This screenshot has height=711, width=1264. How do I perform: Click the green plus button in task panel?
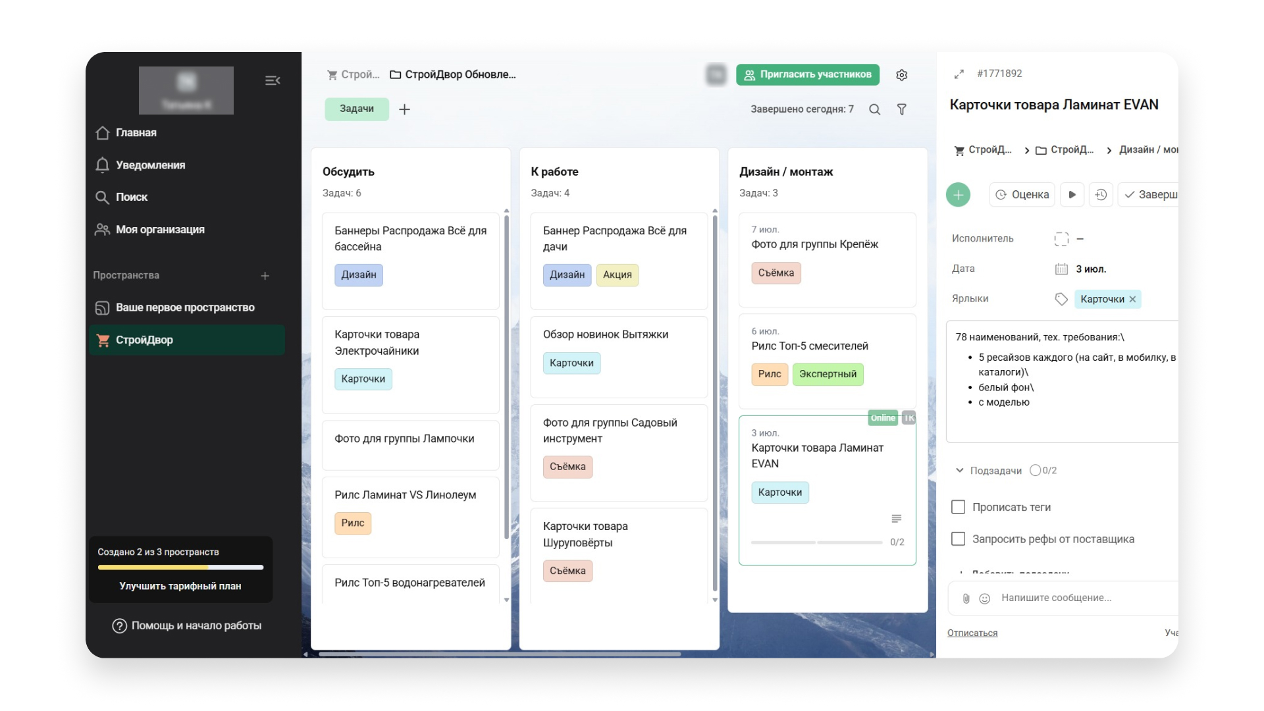(958, 195)
